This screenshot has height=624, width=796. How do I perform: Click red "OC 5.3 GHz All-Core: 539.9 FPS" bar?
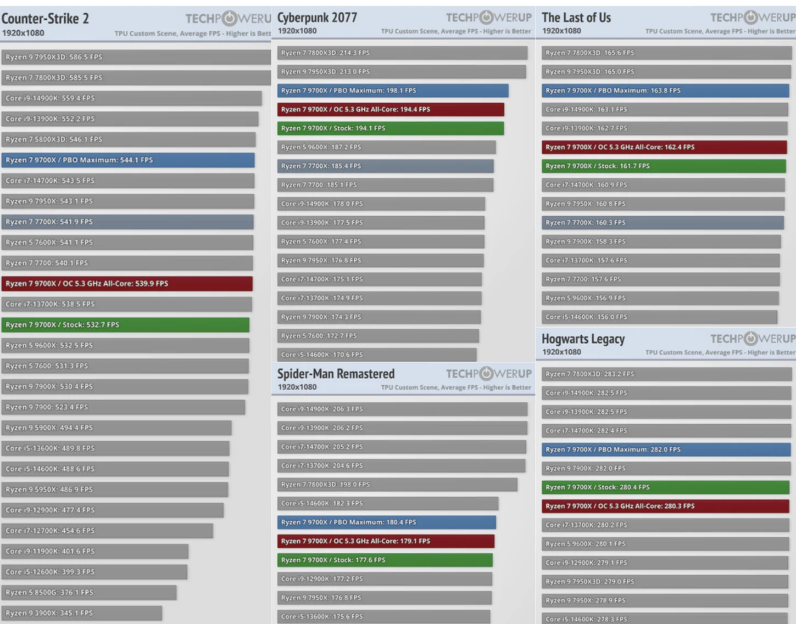click(127, 283)
